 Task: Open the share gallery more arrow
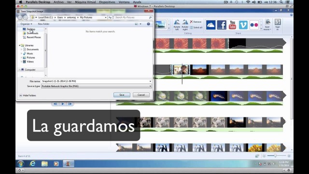(261, 29)
